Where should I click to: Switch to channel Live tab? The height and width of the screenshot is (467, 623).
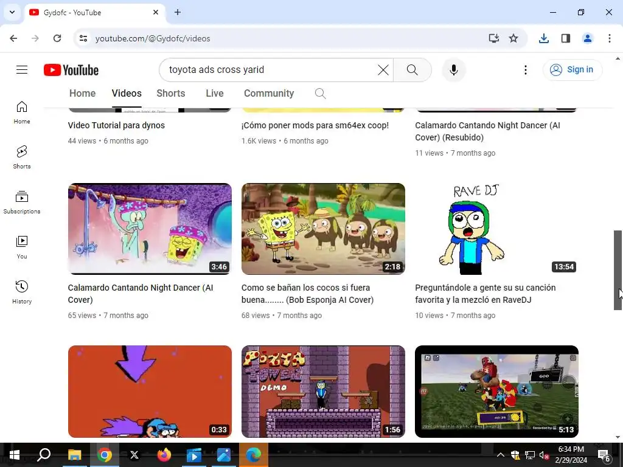coord(215,93)
